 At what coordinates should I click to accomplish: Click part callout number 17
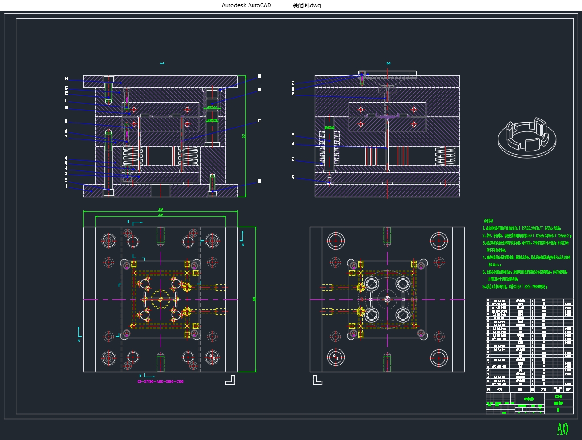point(259,121)
